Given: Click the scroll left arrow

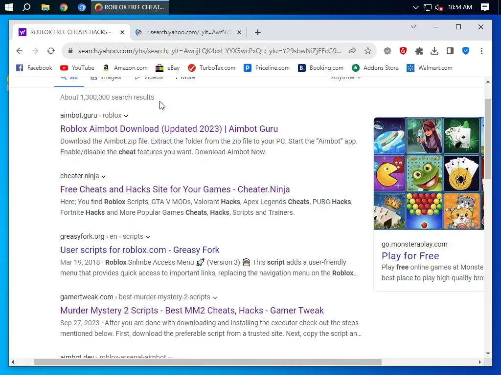Looking at the screenshot, I should tap(13, 362).
